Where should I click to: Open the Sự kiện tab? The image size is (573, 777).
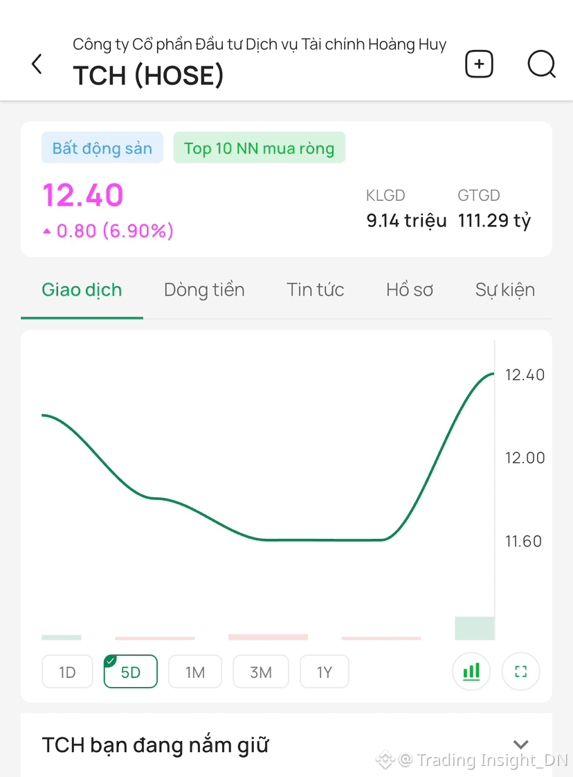[505, 290]
